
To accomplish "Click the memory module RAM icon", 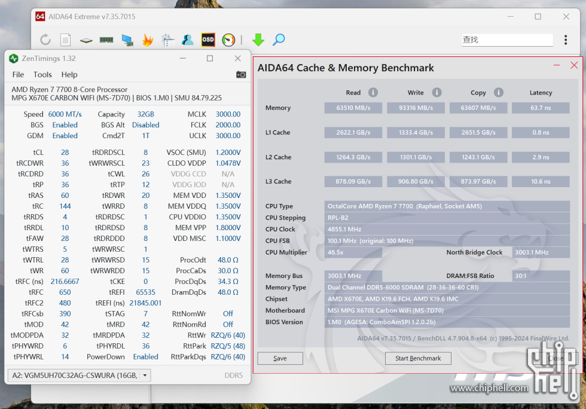I will 106,39.
